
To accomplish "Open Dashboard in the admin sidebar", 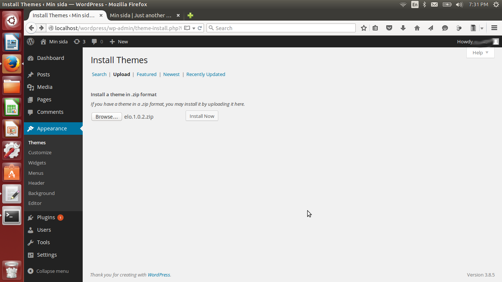I will tap(53, 58).
